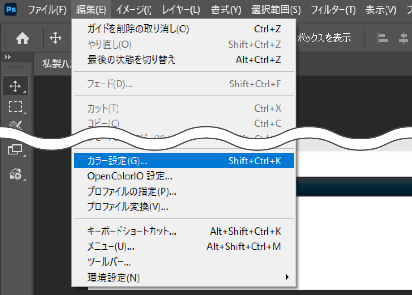Click the Home icon in options bar
The width and height of the screenshot is (412, 295).
(23, 39)
